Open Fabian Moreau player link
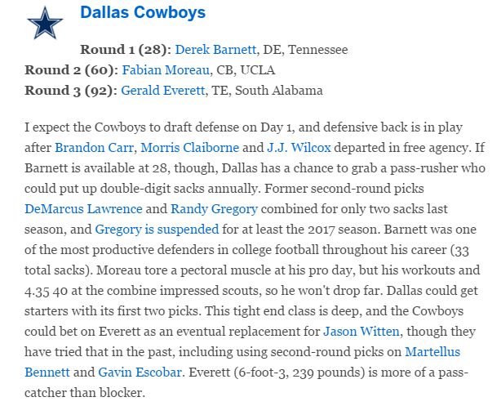The height and width of the screenshot is (406, 501). [166, 70]
